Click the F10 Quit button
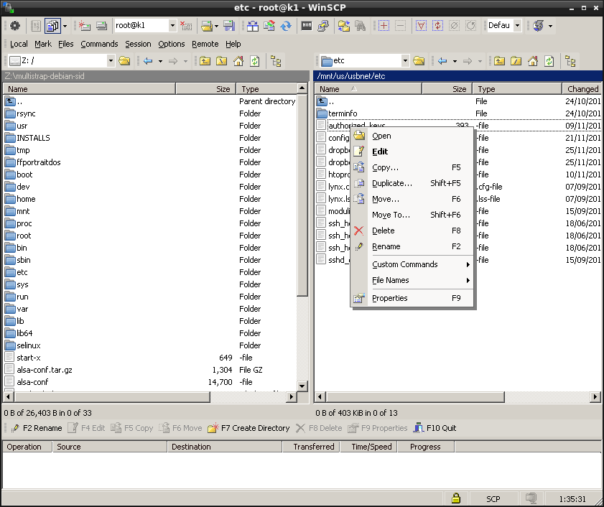The height and width of the screenshot is (507, 604). 435,428
